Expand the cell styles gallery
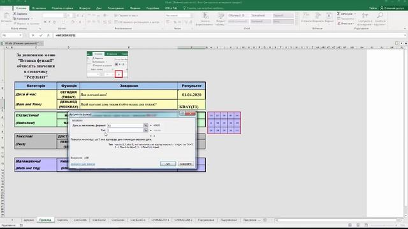This screenshot has width=408, height=229. [296, 23]
